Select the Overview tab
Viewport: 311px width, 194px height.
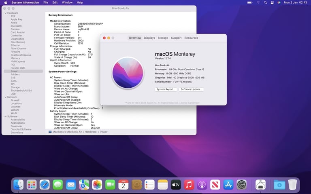click(x=135, y=38)
